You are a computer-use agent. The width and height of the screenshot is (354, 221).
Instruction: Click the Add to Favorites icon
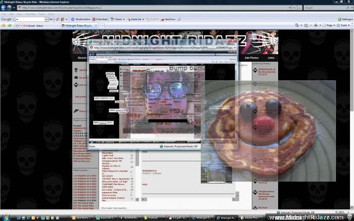[x=10, y=26]
